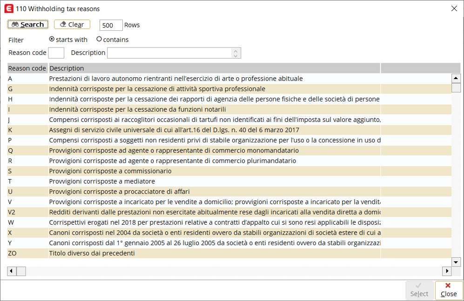This screenshot has width=464, height=301.
Task: Sort by the Reason code column header
Action: 27,68
